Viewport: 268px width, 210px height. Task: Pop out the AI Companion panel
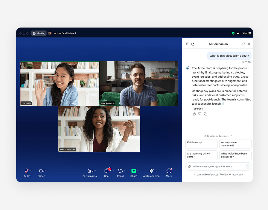tap(244, 44)
